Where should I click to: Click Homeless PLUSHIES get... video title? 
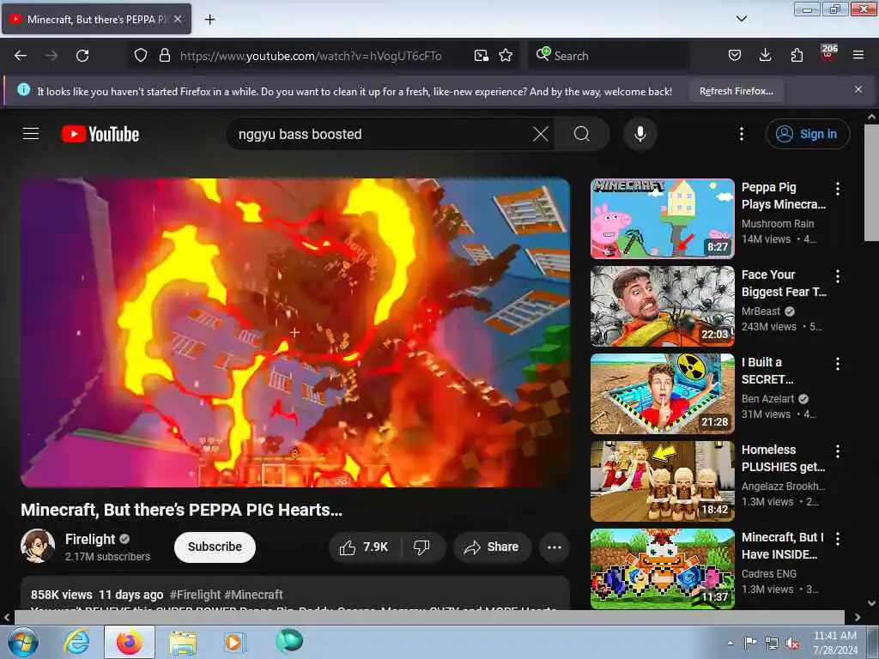point(783,458)
